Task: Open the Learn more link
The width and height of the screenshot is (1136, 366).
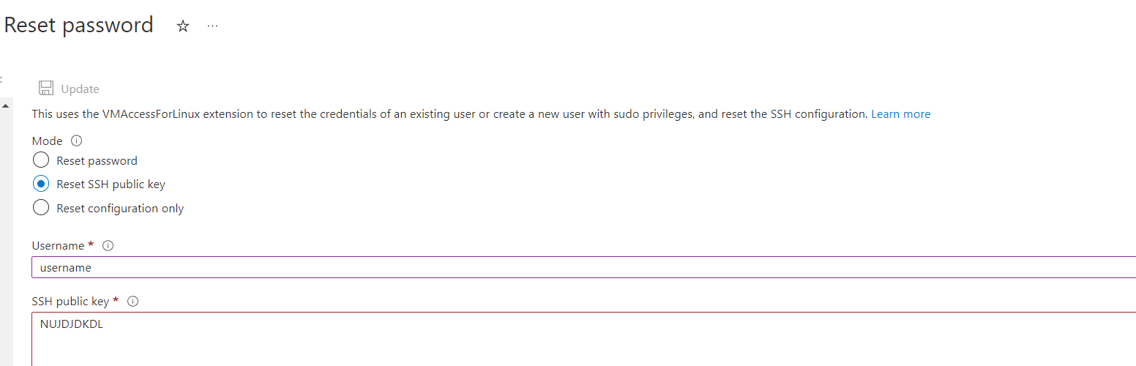Action: click(x=900, y=114)
